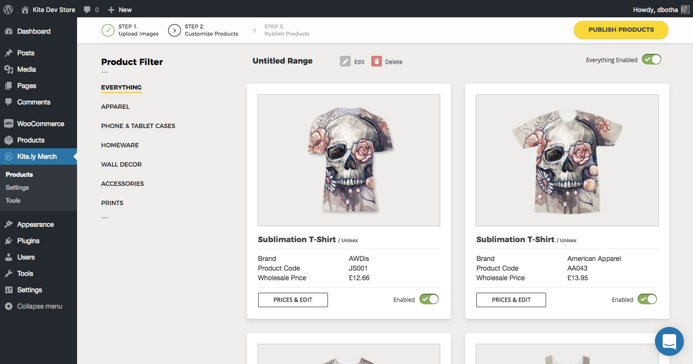
Task: Click the Step 2 arrow circle icon
Action: pos(174,30)
